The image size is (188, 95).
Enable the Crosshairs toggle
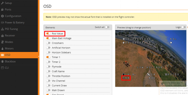pos(48,43)
